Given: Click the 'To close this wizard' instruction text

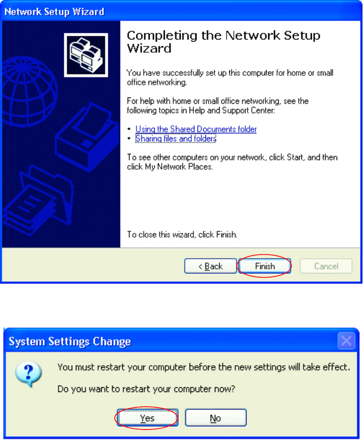Looking at the screenshot, I should click(182, 234).
